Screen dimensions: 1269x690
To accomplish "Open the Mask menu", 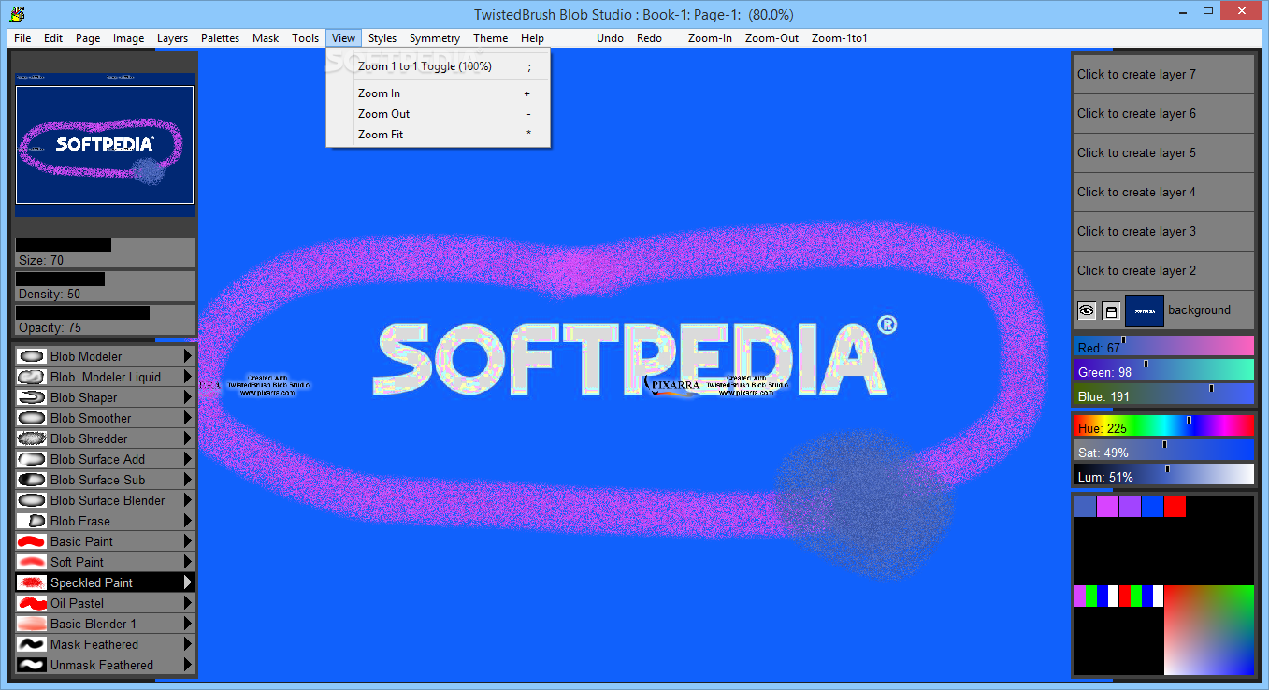I will (266, 38).
